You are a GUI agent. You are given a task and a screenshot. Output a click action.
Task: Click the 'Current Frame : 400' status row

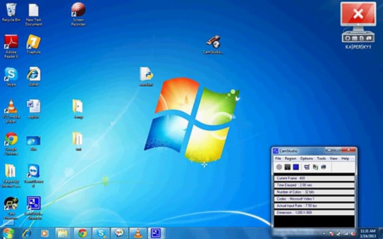(314, 178)
